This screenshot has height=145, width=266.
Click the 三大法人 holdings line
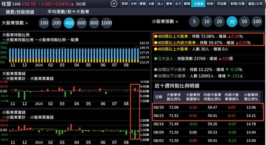point(193,59)
